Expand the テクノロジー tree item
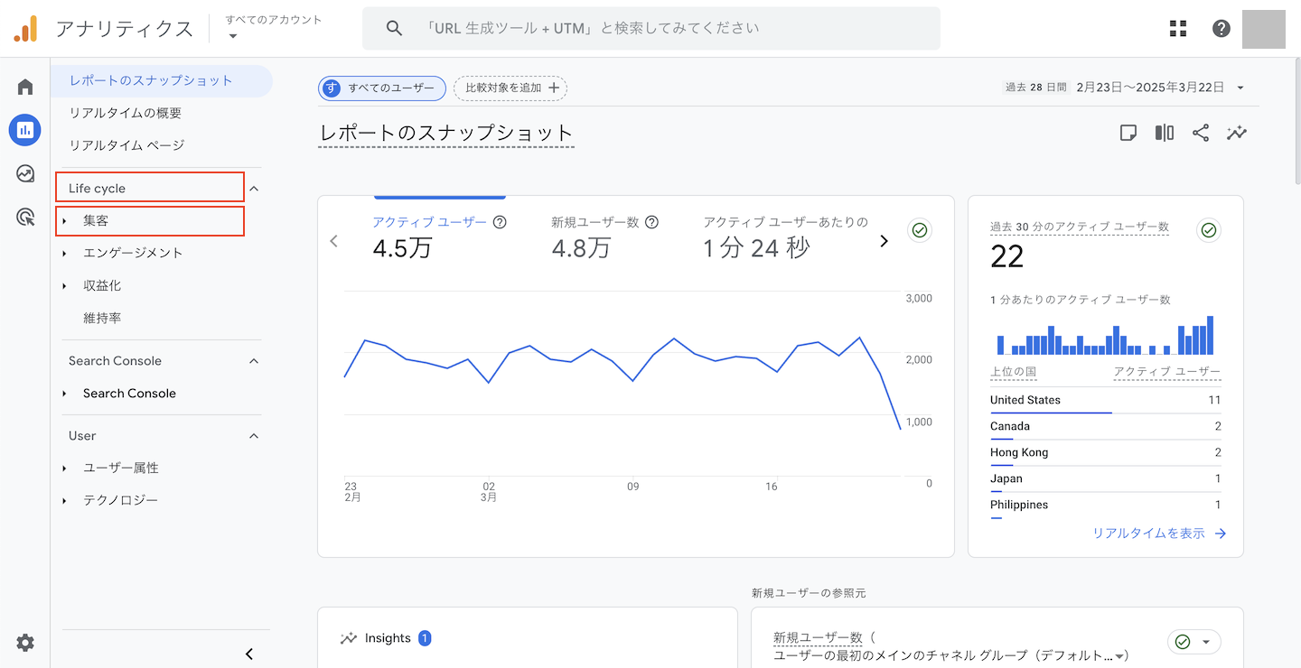Screen dimensions: 1301x668 [x=65, y=501]
